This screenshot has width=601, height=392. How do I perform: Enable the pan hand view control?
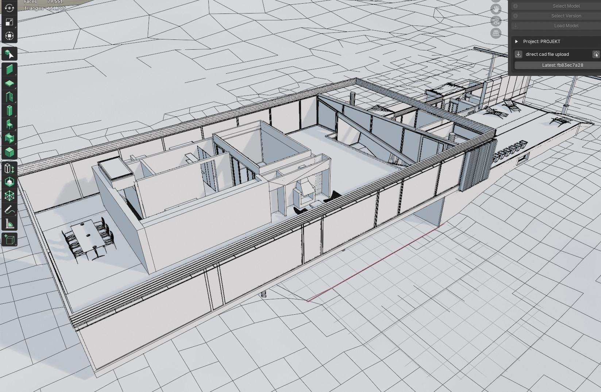(x=496, y=9)
